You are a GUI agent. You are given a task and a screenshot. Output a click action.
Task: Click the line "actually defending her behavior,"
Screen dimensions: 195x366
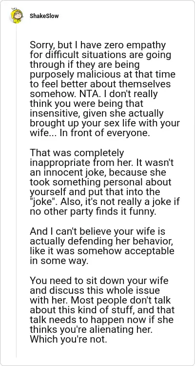pyautogui.click(x=101, y=242)
